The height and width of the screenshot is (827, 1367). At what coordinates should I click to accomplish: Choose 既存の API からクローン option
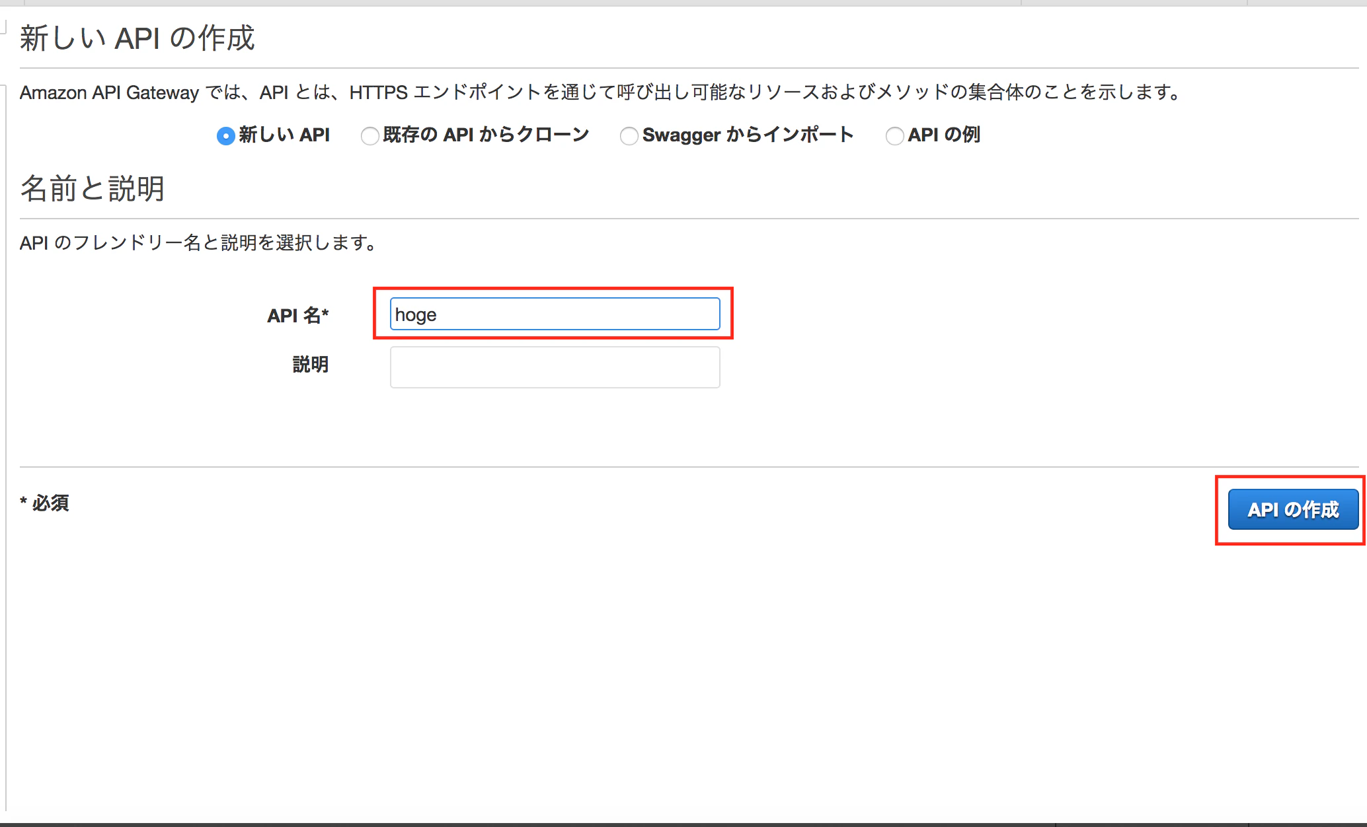[370, 136]
